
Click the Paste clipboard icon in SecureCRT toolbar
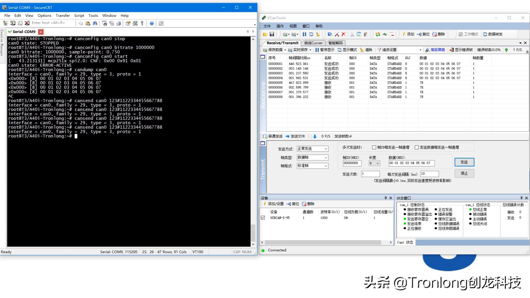[x=88, y=23]
